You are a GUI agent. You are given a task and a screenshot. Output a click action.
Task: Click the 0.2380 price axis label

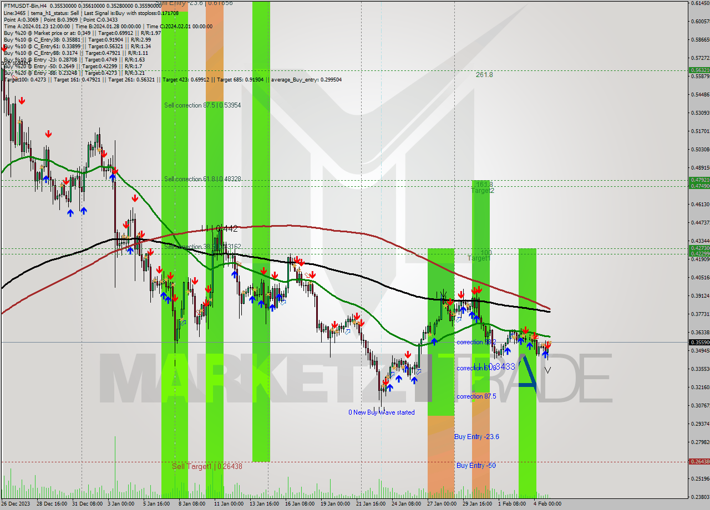701,497
